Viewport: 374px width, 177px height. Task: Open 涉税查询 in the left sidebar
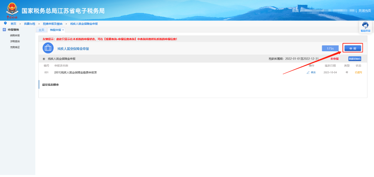pos(15,41)
